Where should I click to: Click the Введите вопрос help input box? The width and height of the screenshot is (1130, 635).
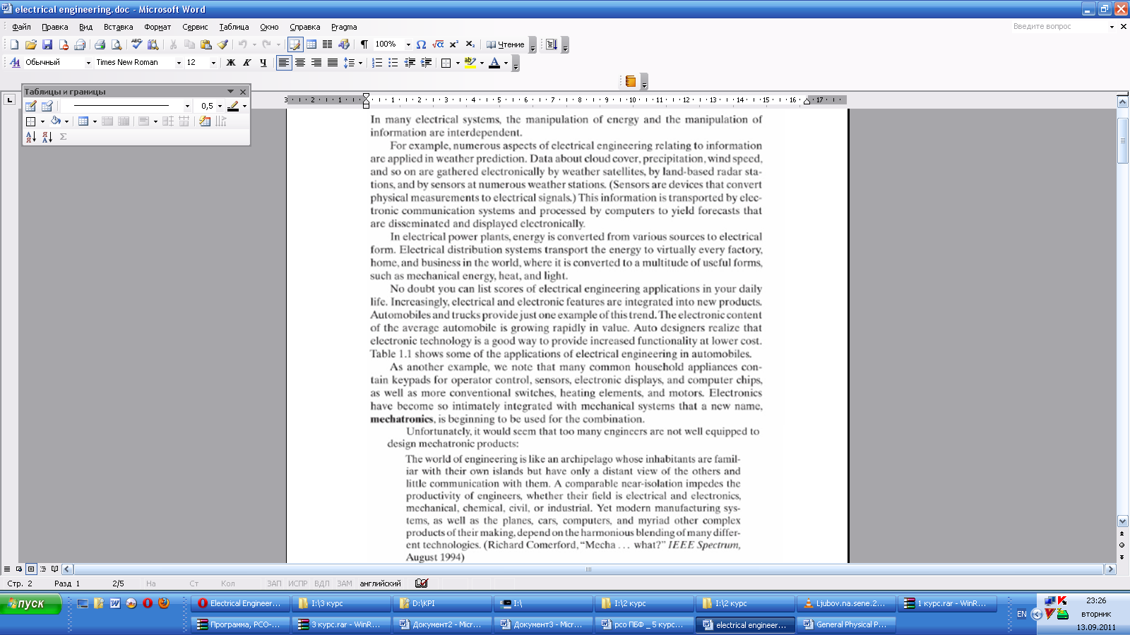tap(1059, 27)
